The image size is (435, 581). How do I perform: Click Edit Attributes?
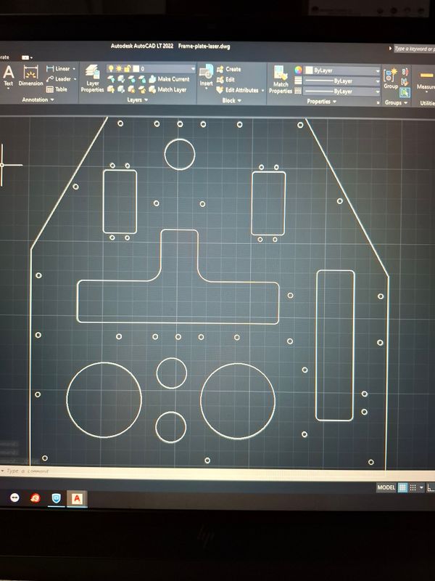(x=238, y=90)
